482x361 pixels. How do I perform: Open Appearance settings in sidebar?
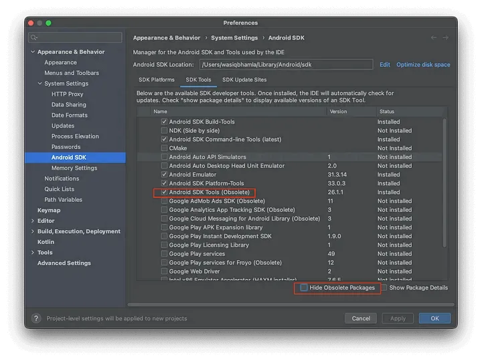(x=60, y=62)
